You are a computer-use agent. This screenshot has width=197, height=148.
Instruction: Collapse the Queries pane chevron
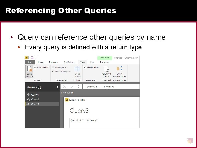pos(57,87)
